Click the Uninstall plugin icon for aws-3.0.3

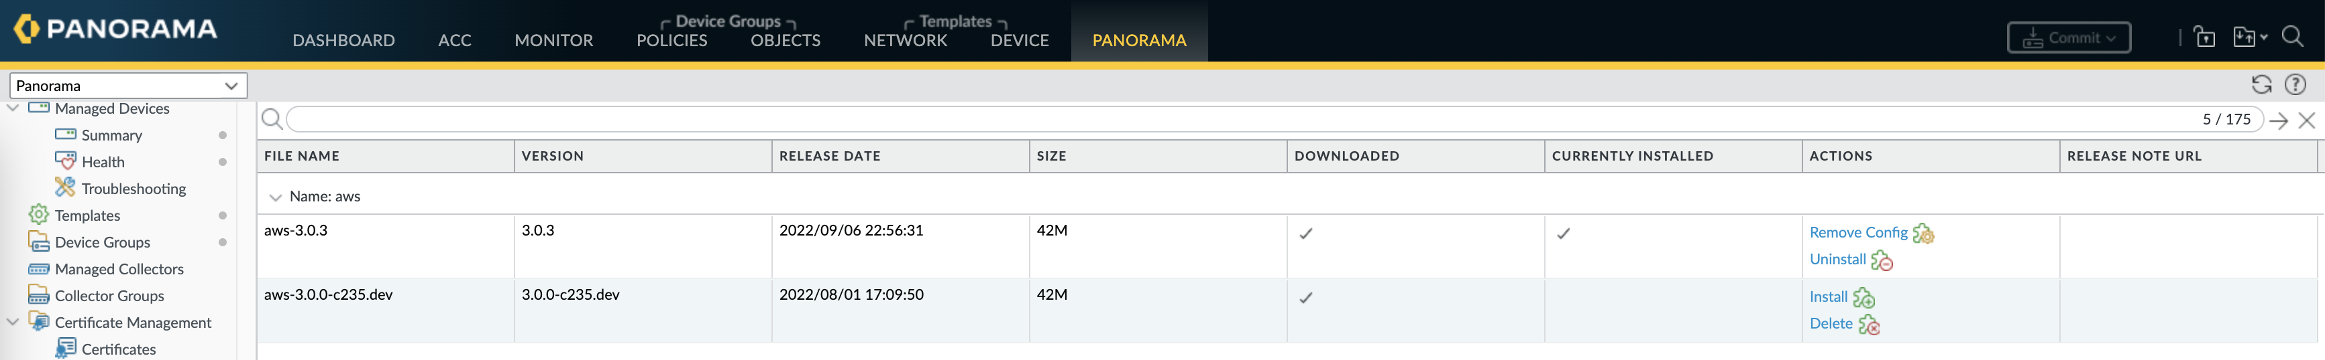pyautogui.click(x=1881, y=260)
